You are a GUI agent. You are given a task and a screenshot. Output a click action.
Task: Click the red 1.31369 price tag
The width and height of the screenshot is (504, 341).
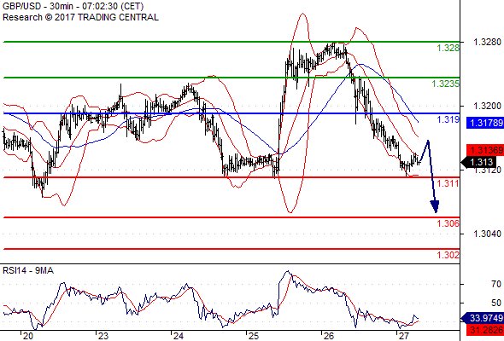click(x=485, y=150)
